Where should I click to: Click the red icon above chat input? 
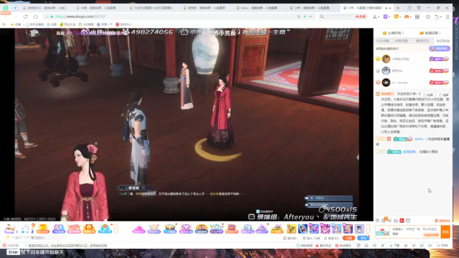(402, 221)
